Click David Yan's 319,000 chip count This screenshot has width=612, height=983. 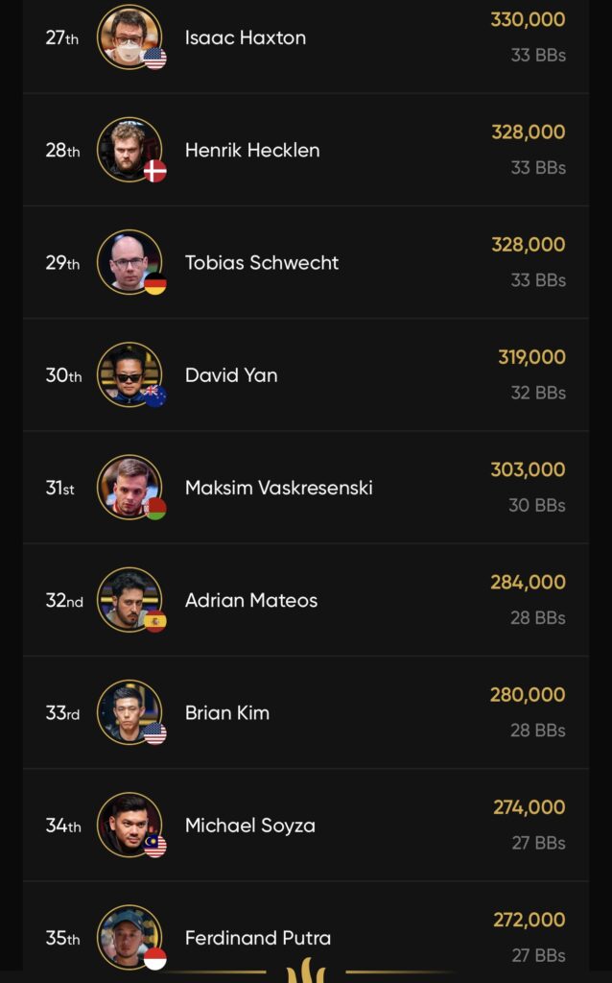531,357
